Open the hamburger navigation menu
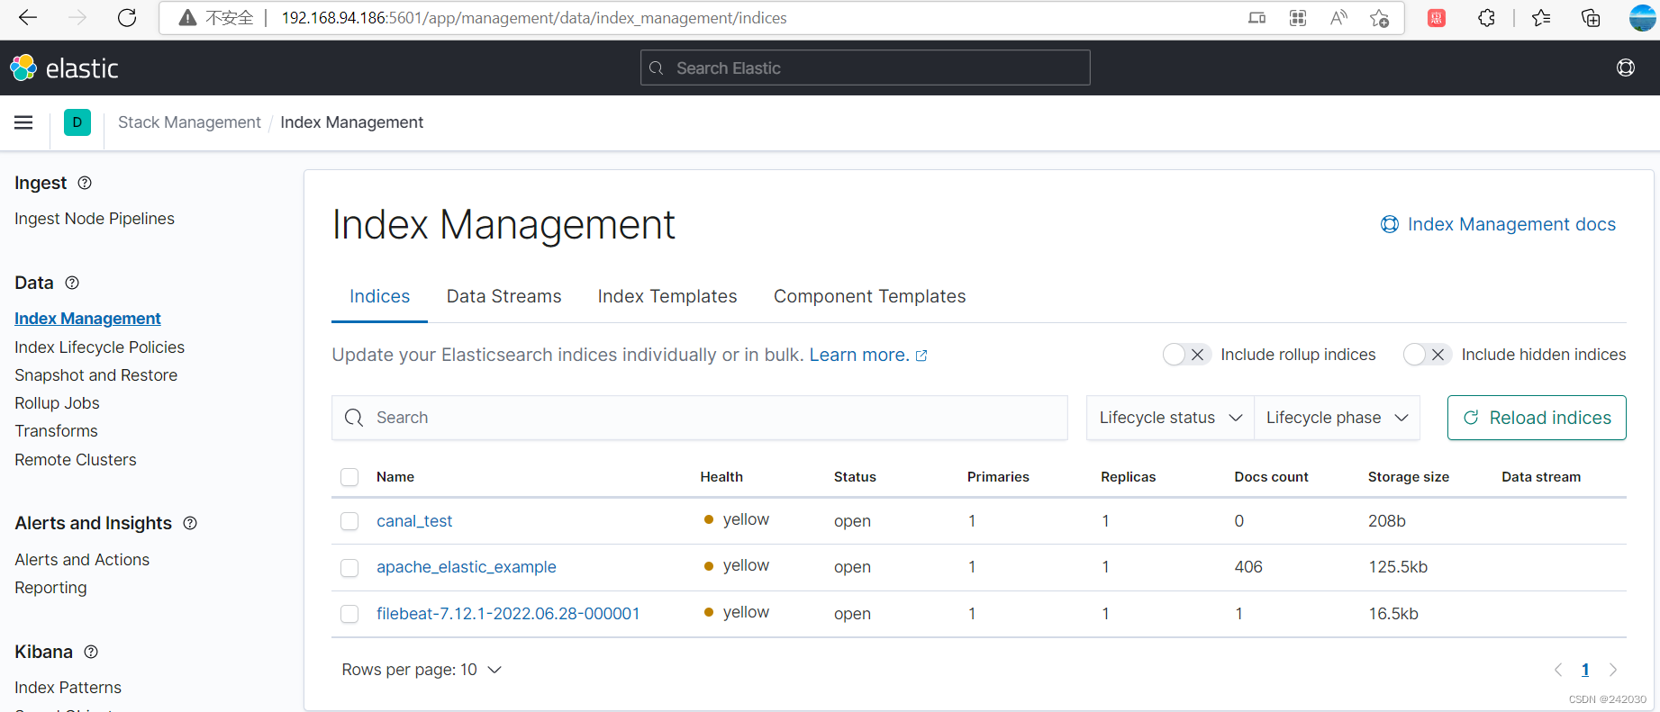Viewport: 1660px width, 712px height. (x=23, y=122)
